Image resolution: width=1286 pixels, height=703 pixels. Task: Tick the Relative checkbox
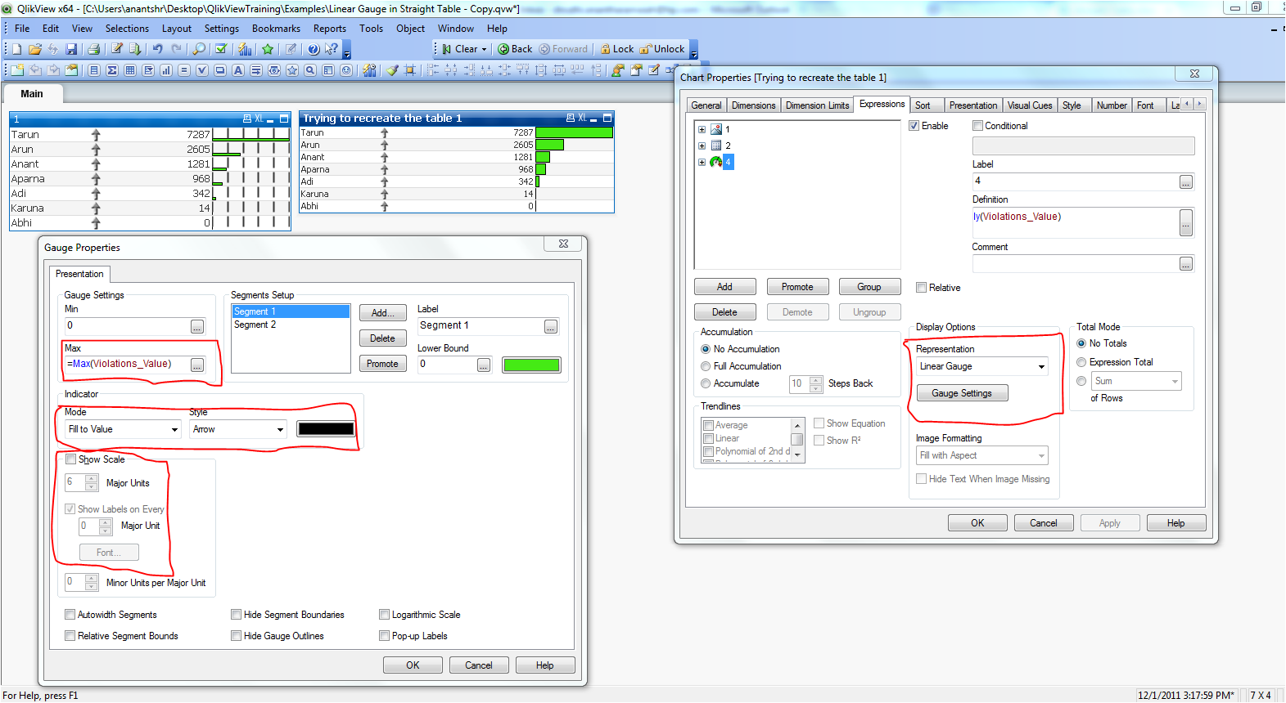click(x=921, y=288)
